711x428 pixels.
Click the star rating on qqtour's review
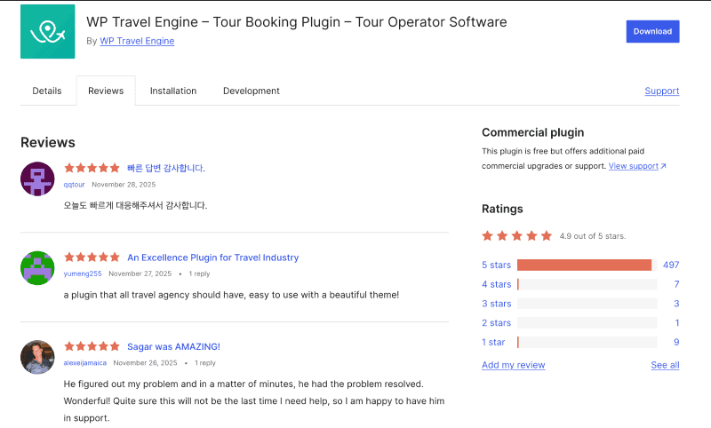click(x=92, y=168)
